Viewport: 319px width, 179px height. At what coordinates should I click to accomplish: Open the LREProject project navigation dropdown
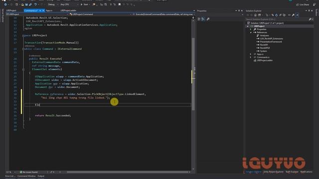click(x=37, y=14)
